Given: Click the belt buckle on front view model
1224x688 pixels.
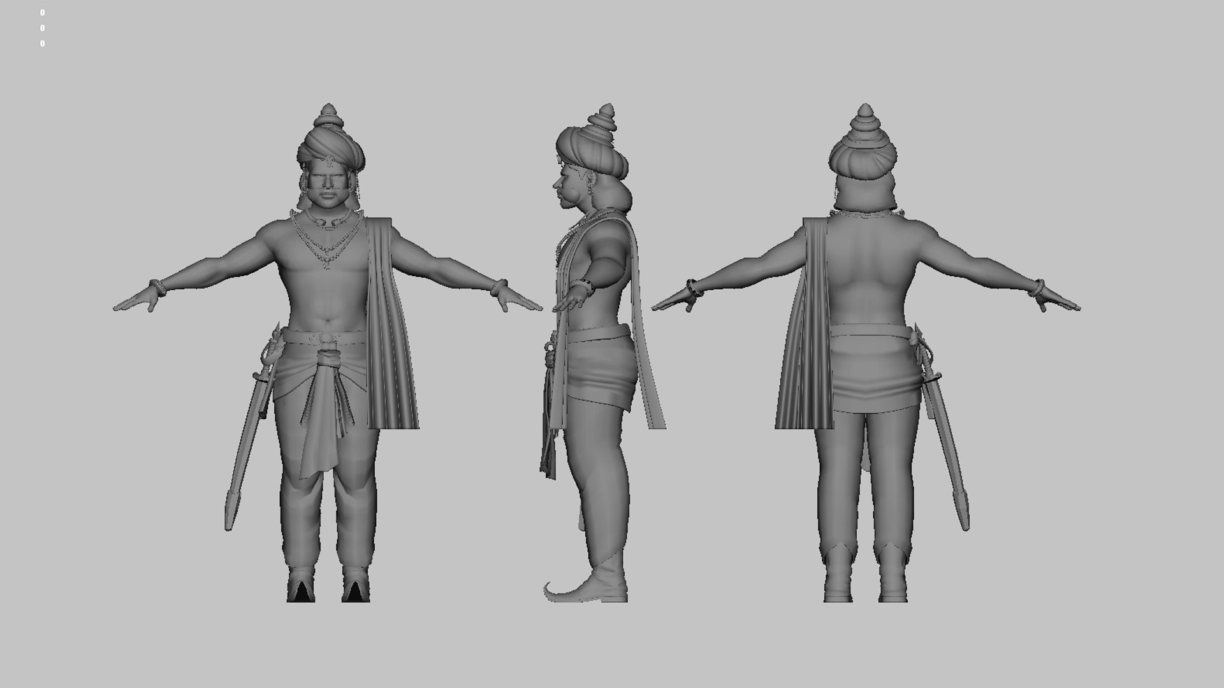Looking at the screenshot, I should coord(326,338).
